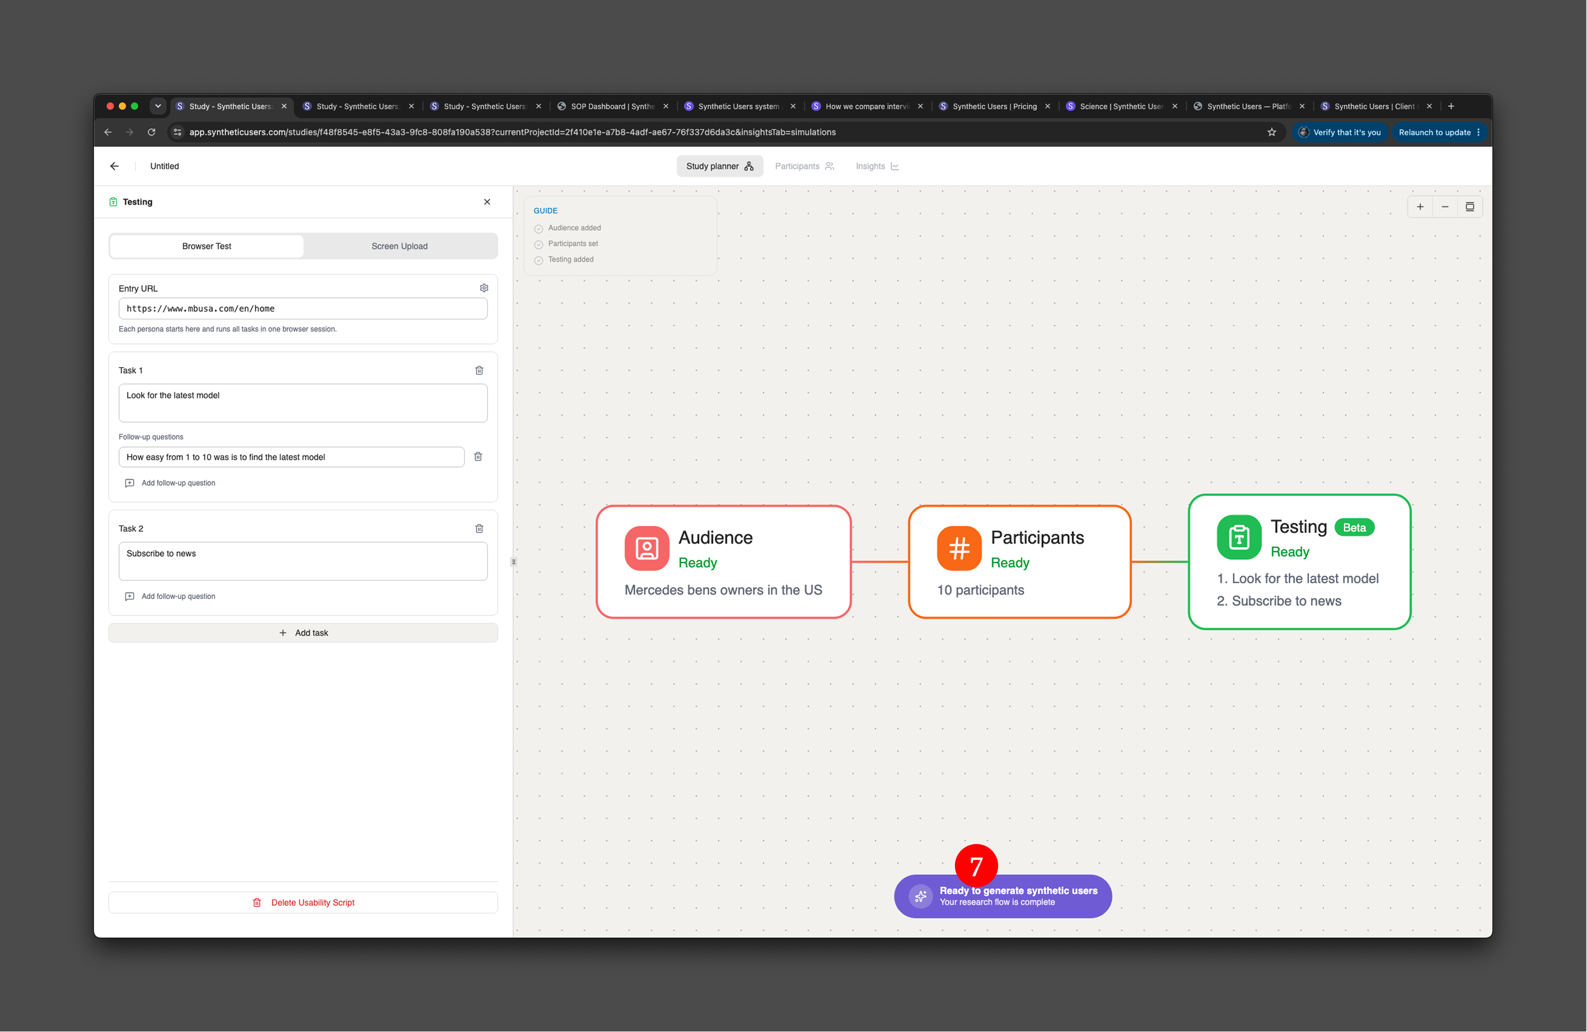Viewport: 1587px width, 1032px height.
Task: Click the GUIDE heading
Action: [546, 211]
